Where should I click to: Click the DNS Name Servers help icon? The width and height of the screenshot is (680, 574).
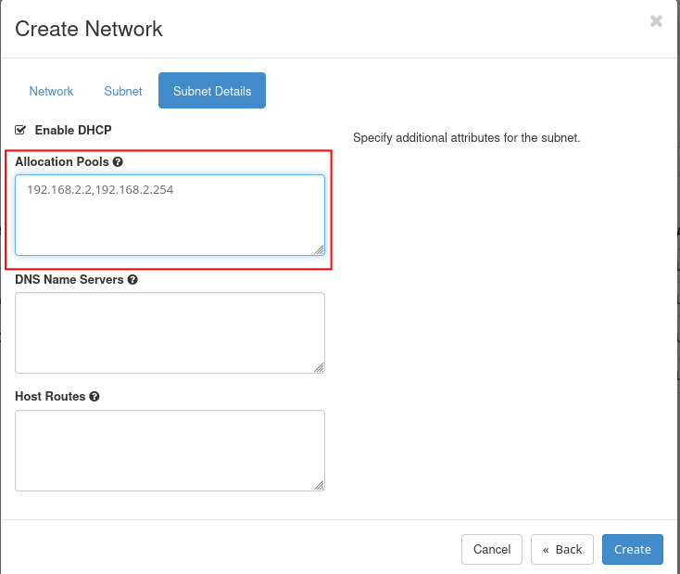[132, 280]
